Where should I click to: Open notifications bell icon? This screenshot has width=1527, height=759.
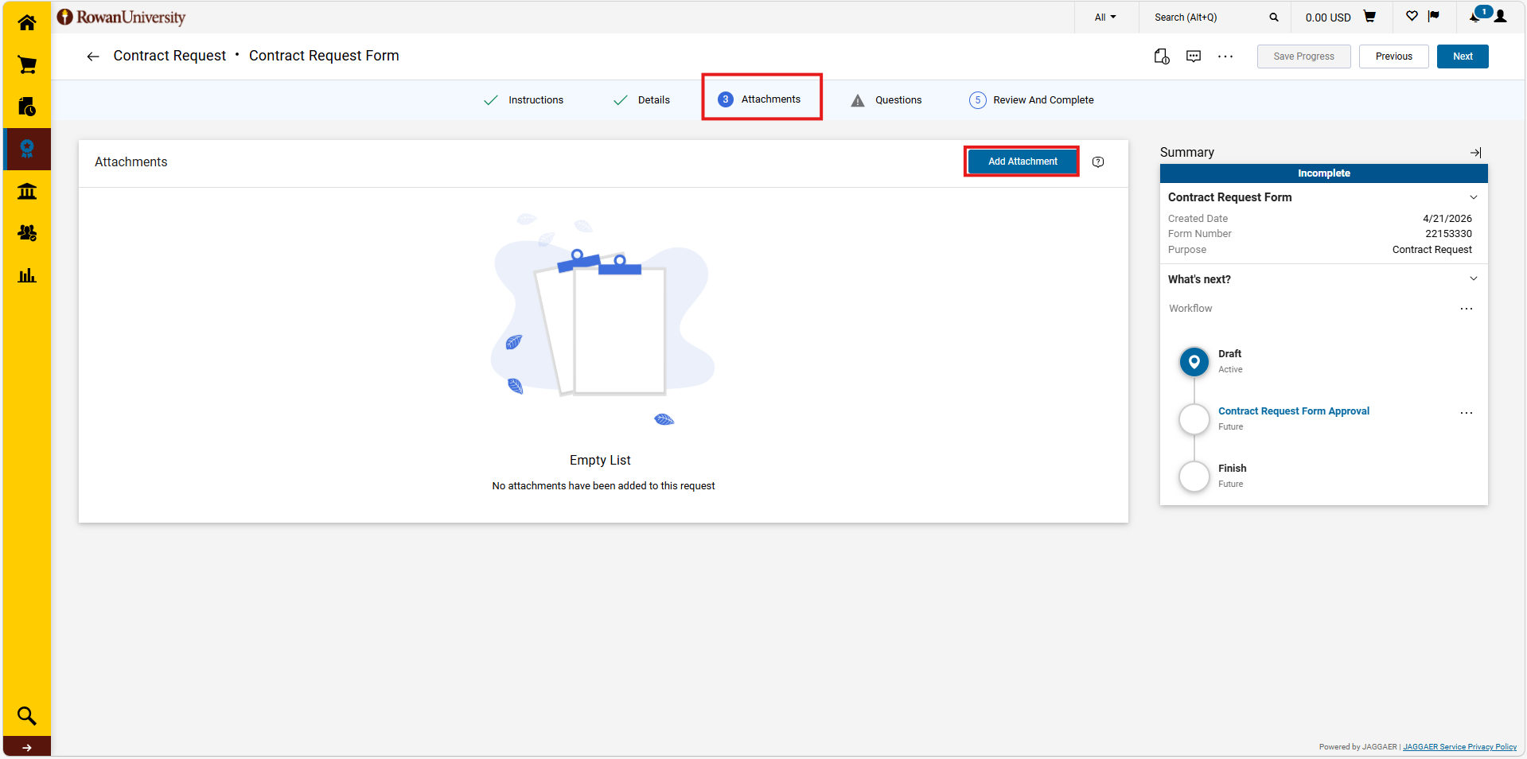click(1474, 17)
